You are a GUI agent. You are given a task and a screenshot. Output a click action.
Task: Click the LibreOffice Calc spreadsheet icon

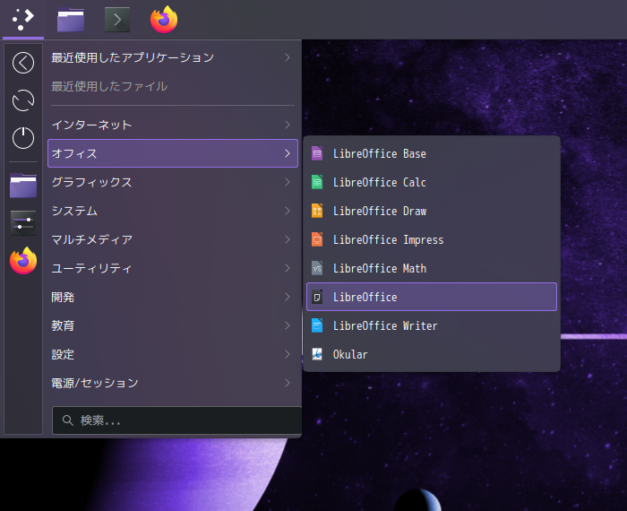click(317, 182)
